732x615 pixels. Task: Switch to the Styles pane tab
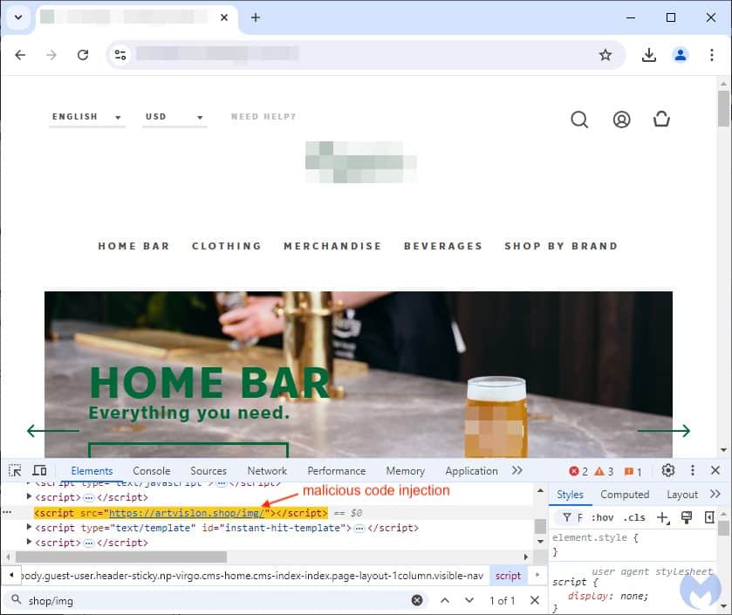coord(570,495)
